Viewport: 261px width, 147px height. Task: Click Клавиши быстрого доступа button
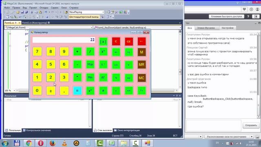point(227,16)
